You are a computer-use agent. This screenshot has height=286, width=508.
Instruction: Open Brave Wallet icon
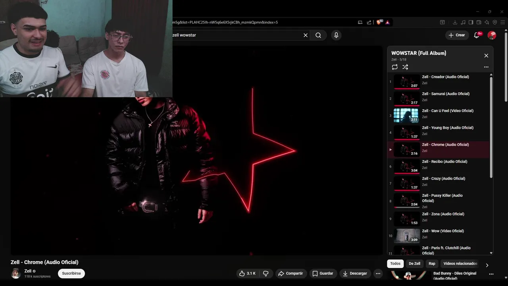click(479, 22)
